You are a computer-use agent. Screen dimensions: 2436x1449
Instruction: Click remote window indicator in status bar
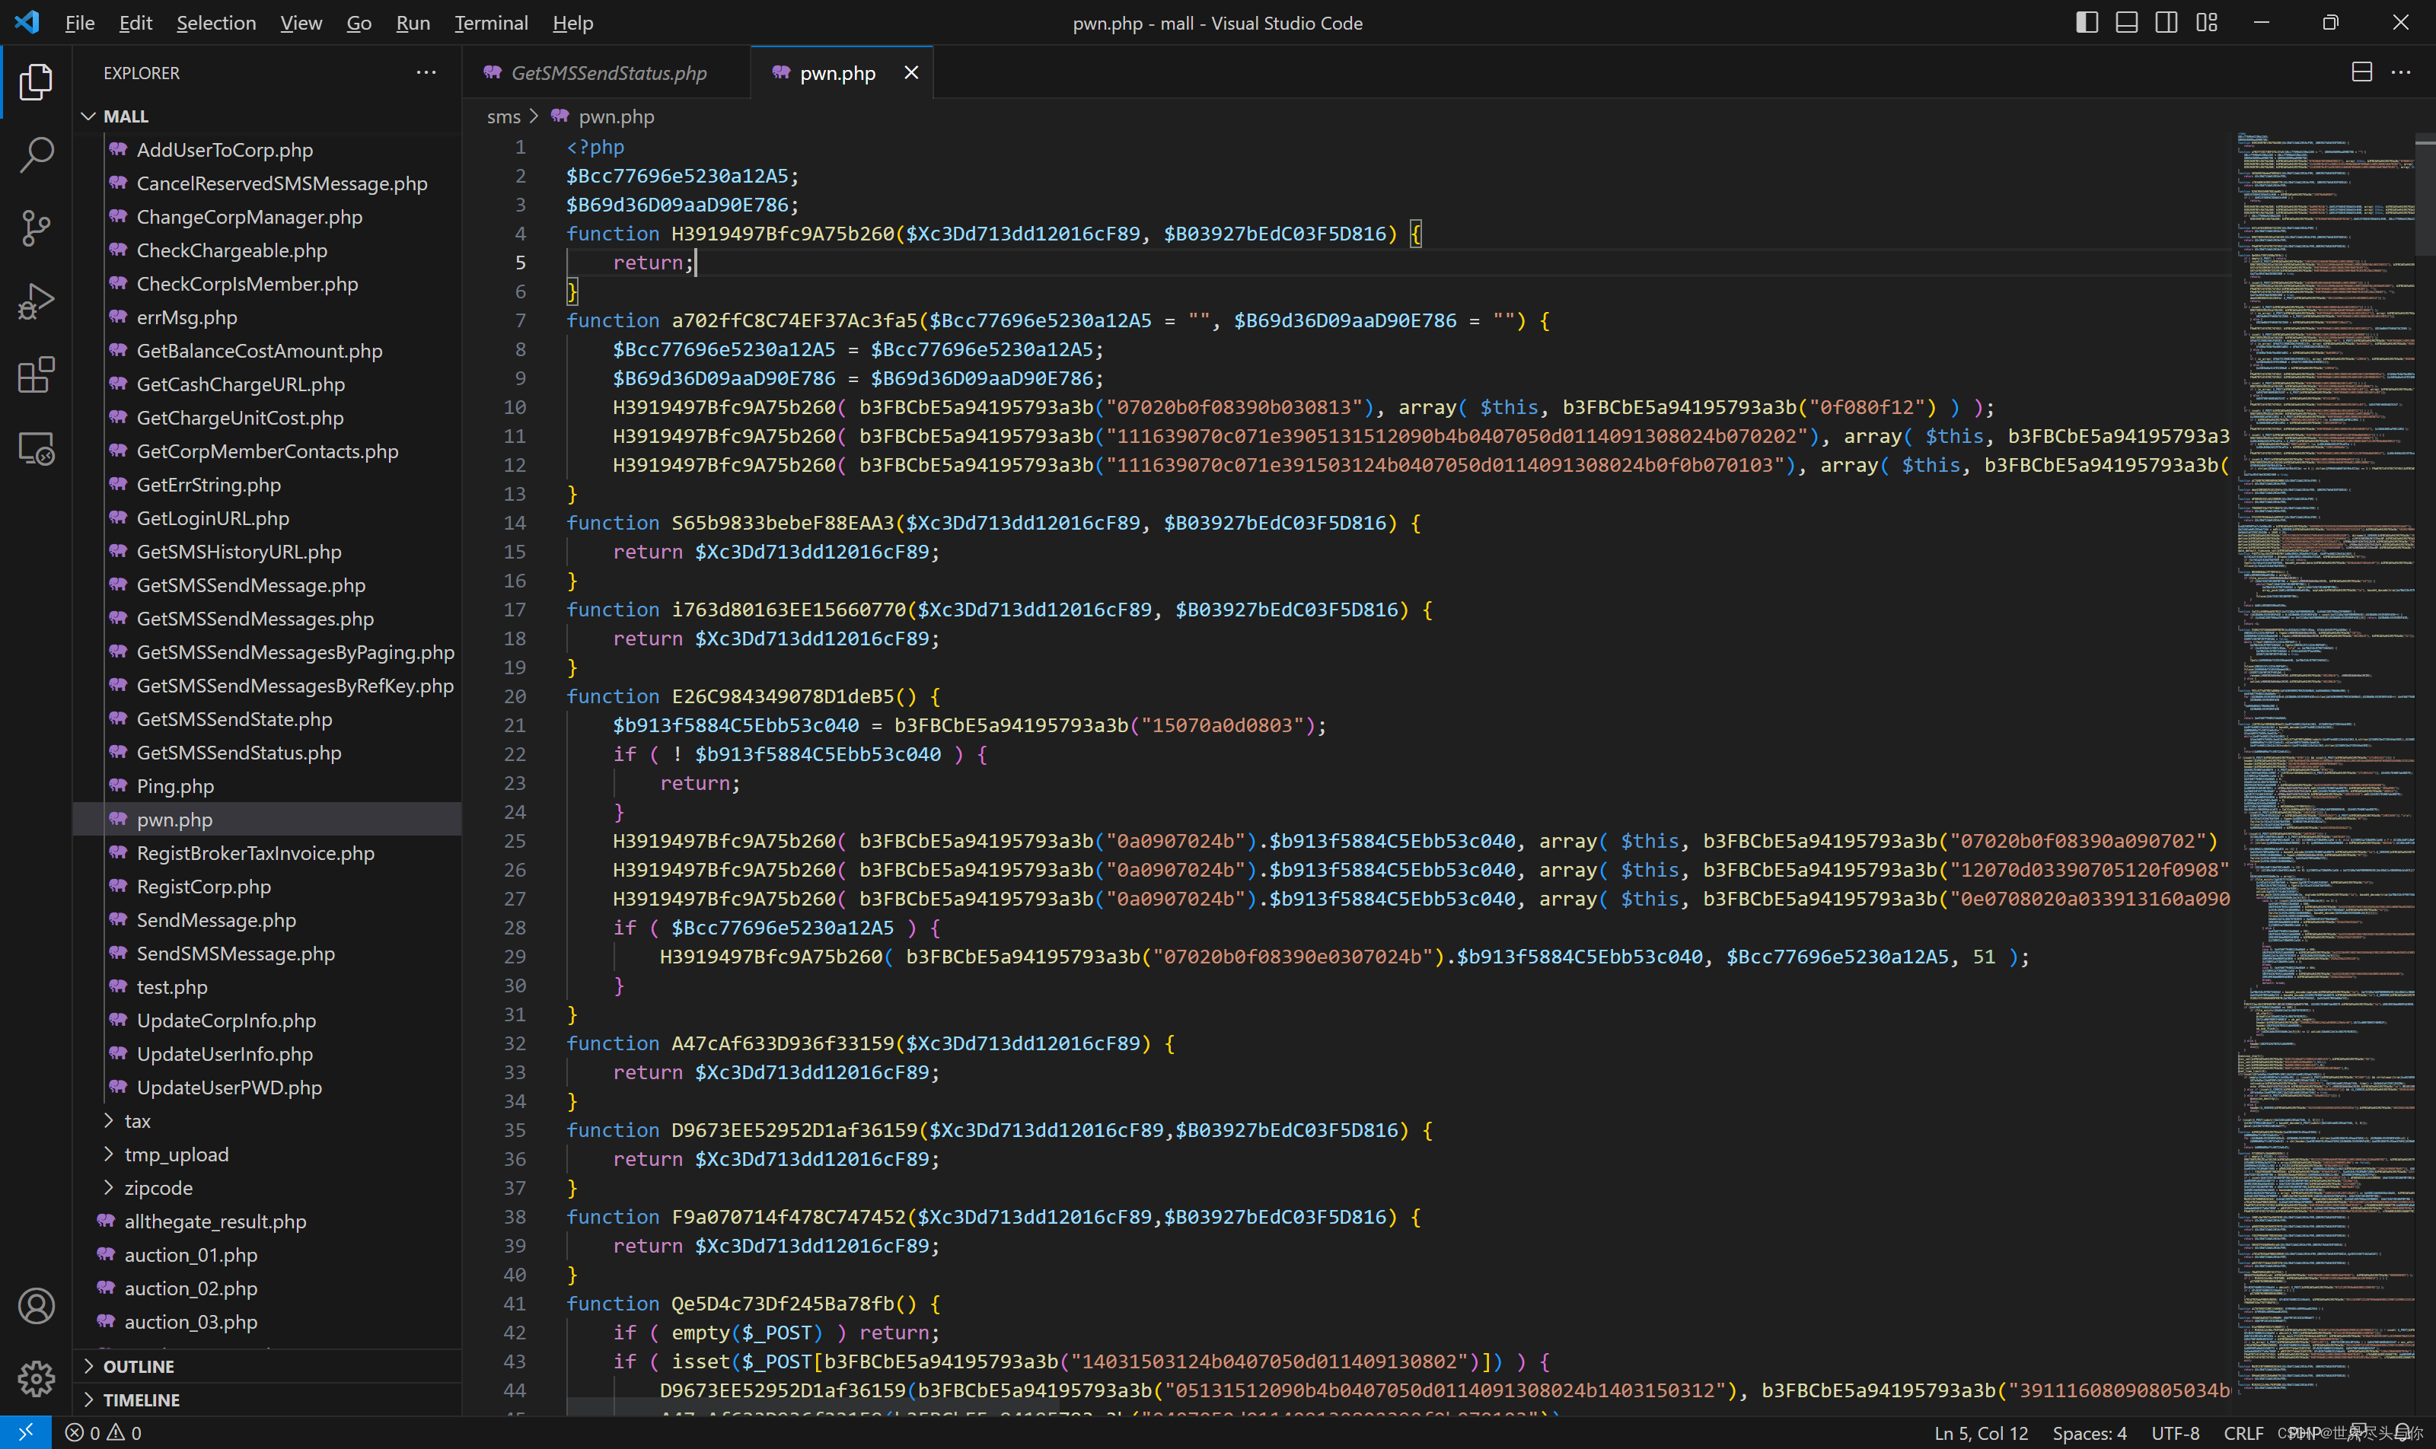tap(25, 1432)
